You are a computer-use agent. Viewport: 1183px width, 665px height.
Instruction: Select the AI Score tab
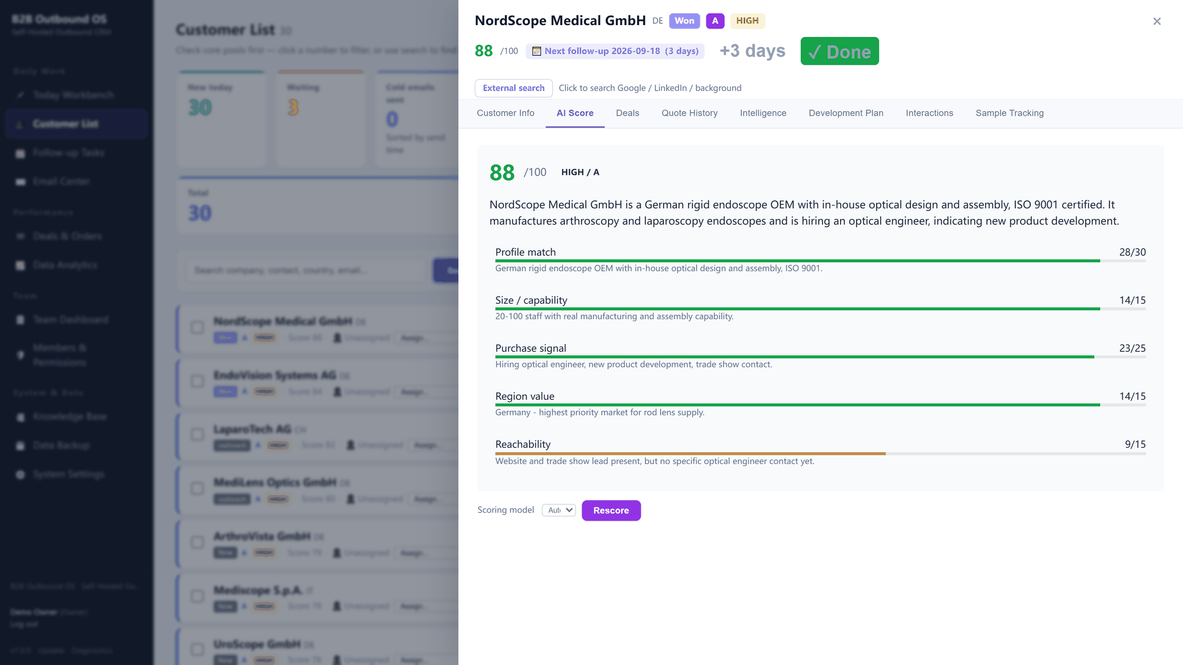click(x=575, y=113)
